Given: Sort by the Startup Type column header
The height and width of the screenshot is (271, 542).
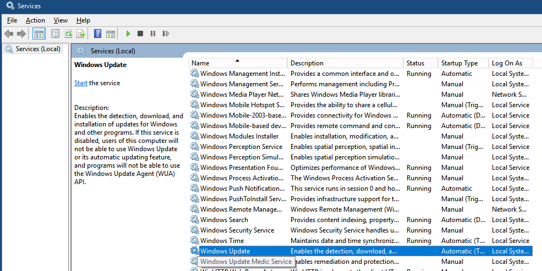Looking at the screenshot, I should pos(463,63).
